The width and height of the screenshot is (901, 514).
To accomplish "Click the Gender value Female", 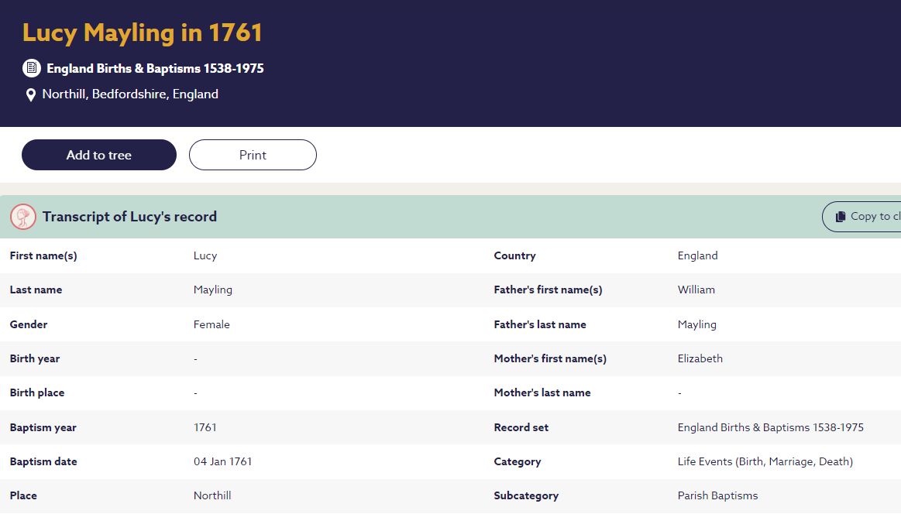I will pyautogui.click(x=211, y=324).
